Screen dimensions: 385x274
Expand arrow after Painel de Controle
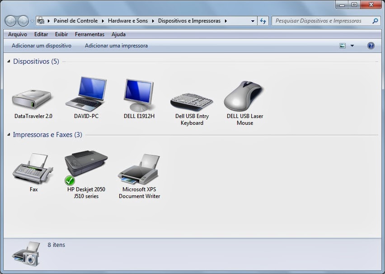pos(103,21)
